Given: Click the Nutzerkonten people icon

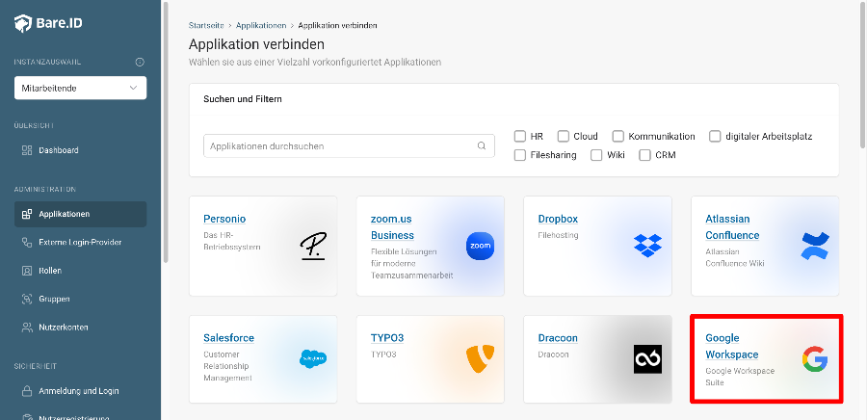Looking at the screenshot, I should click(27, 328).
